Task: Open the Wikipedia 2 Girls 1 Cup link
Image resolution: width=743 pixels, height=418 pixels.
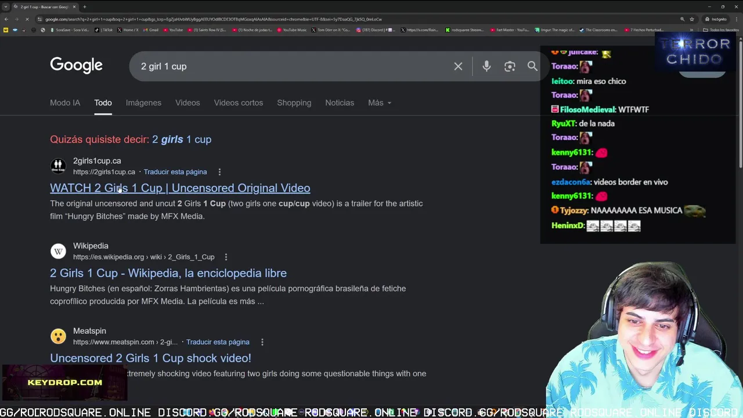Action: click(168, 273)
